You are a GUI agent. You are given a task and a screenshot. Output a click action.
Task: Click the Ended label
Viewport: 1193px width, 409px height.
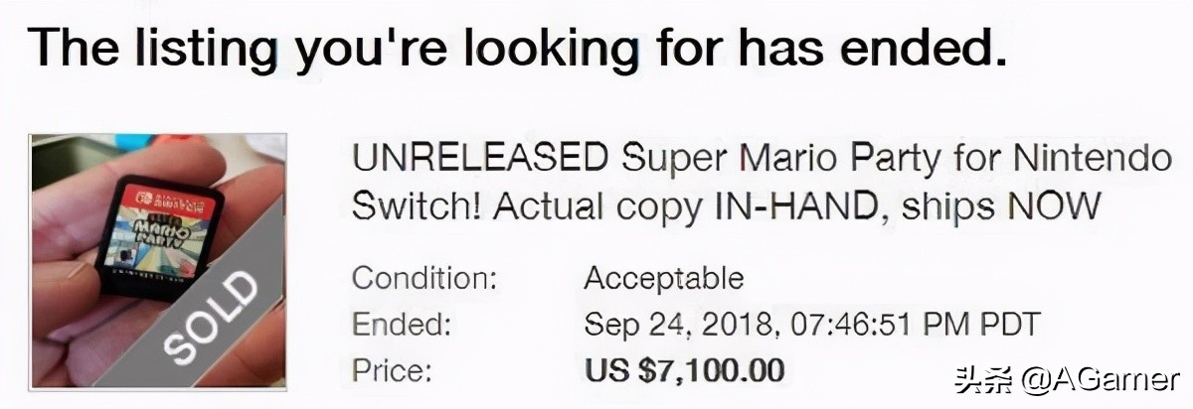[x=402, y=325]
